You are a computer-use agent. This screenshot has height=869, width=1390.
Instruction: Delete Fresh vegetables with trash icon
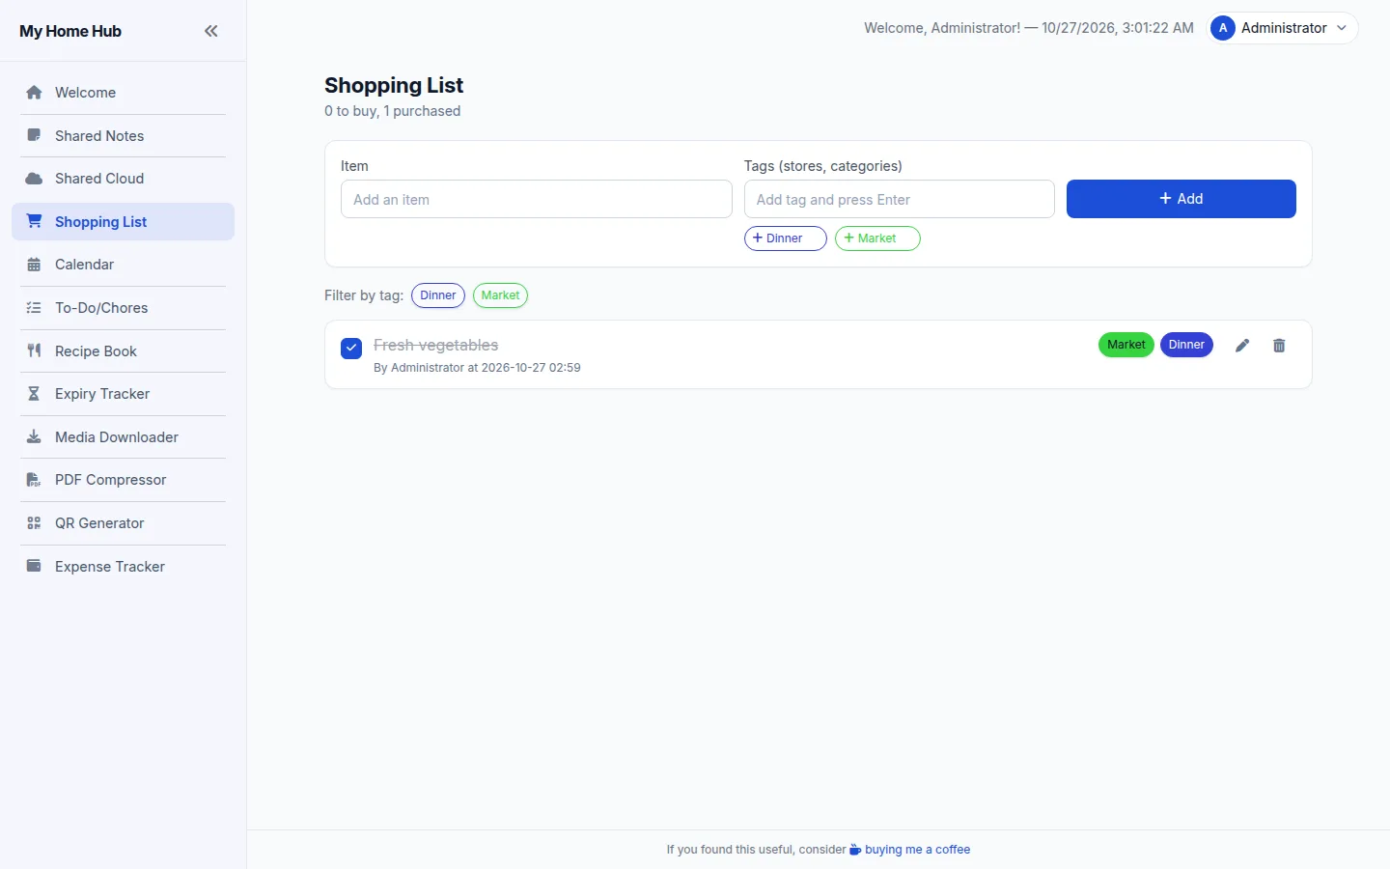(1279, 346)
